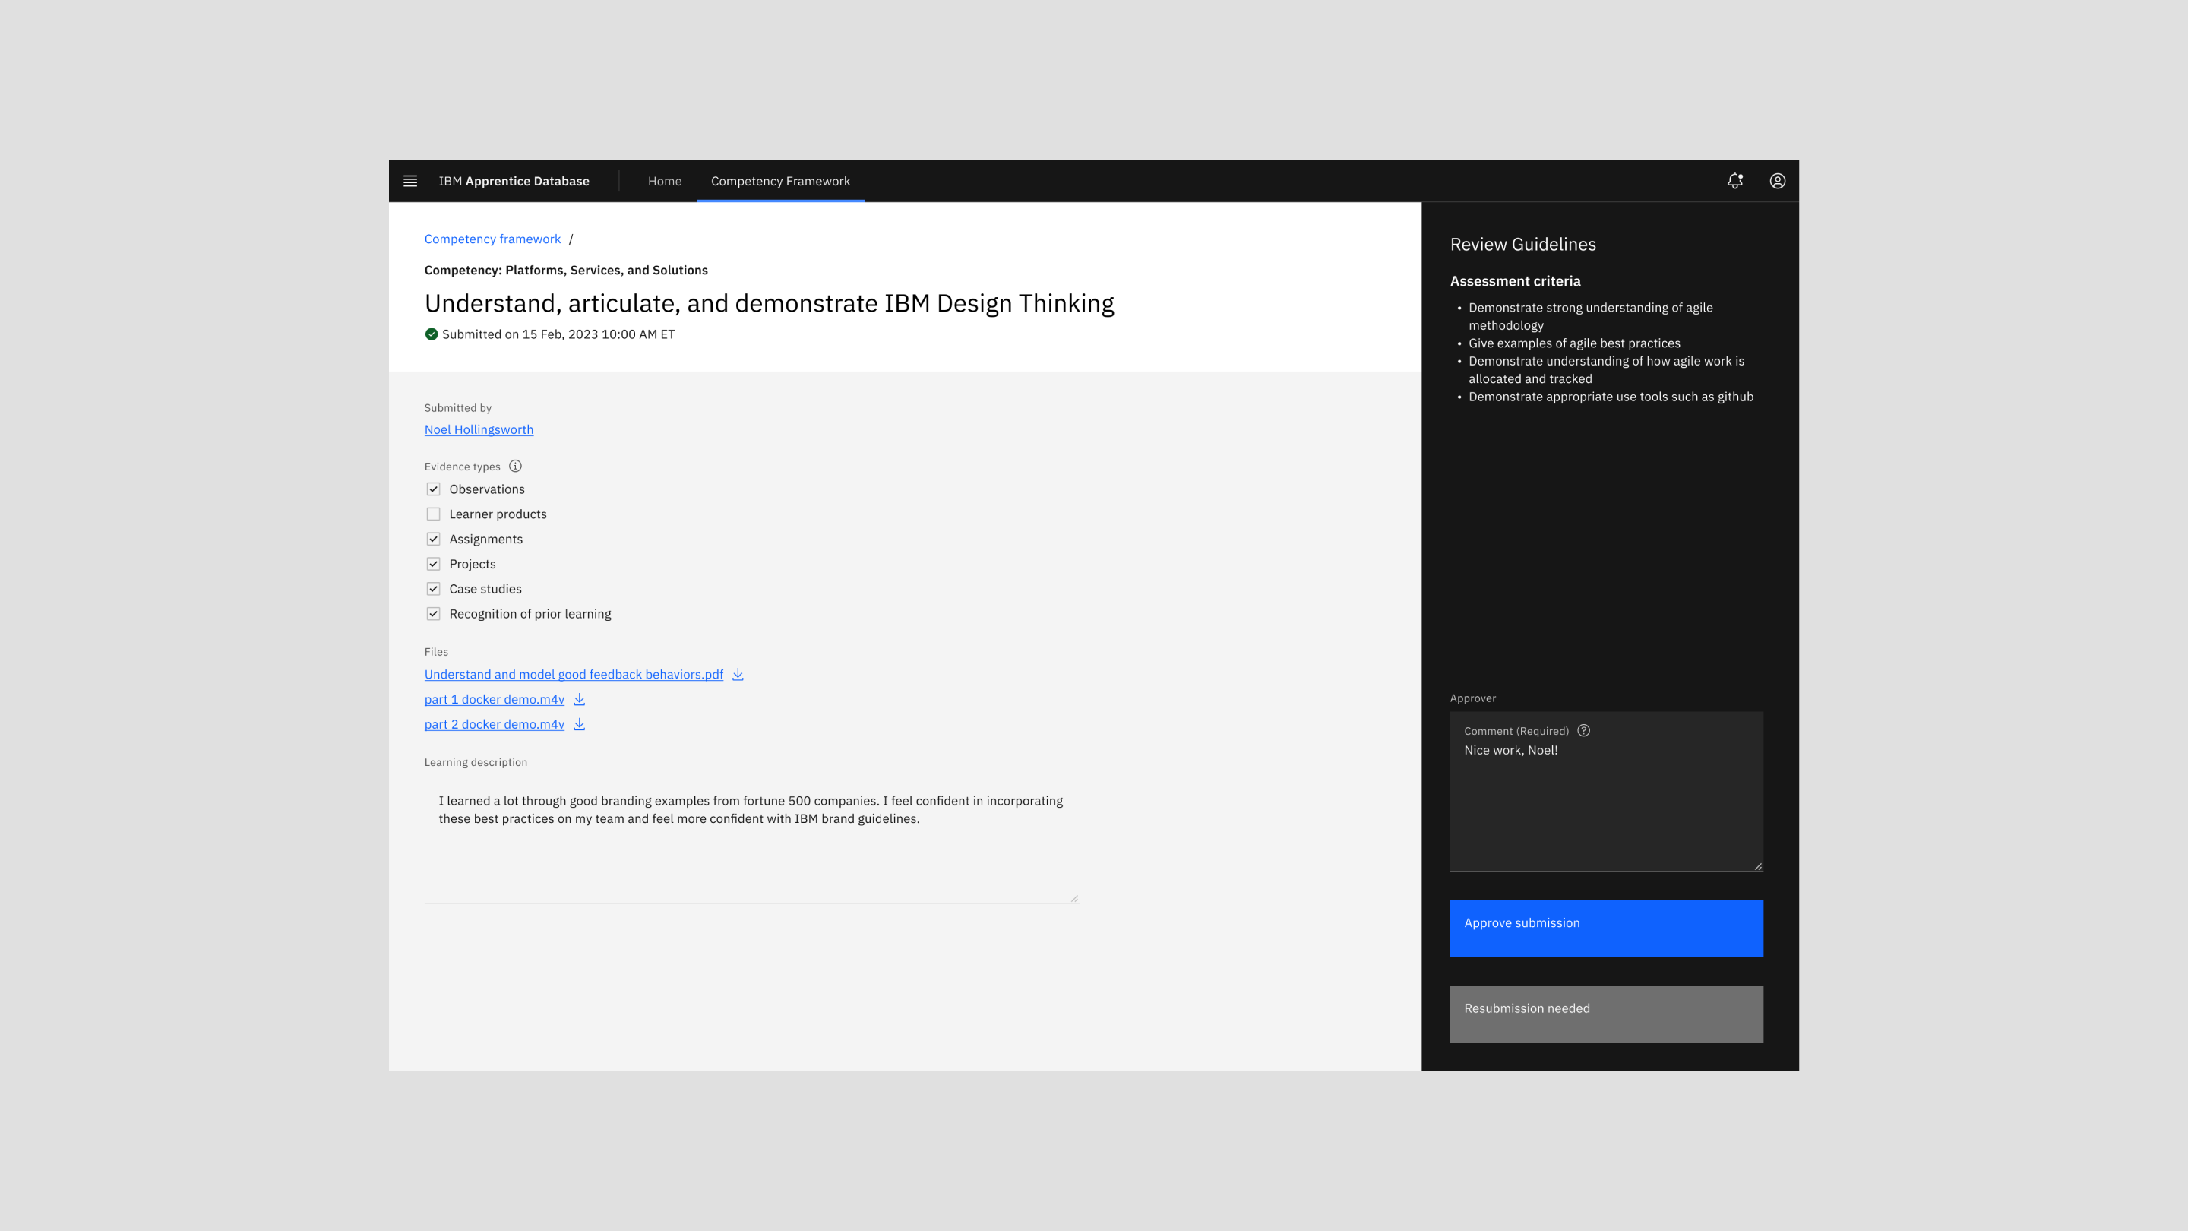Click the green submitted status checkmark
The image size is (2188, 1231).
(x=432, y=334)
